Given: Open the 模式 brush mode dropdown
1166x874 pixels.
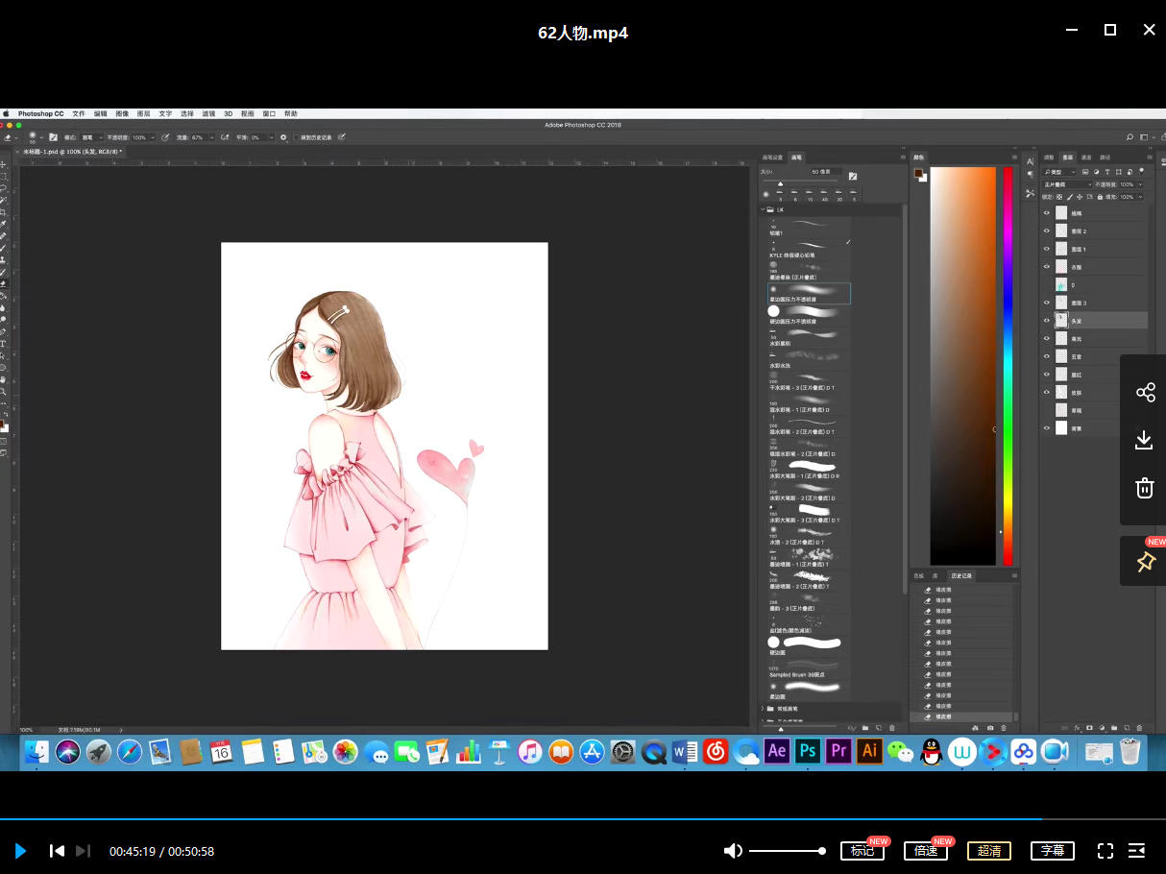Looking at the screenshot, I should [92, 137].
